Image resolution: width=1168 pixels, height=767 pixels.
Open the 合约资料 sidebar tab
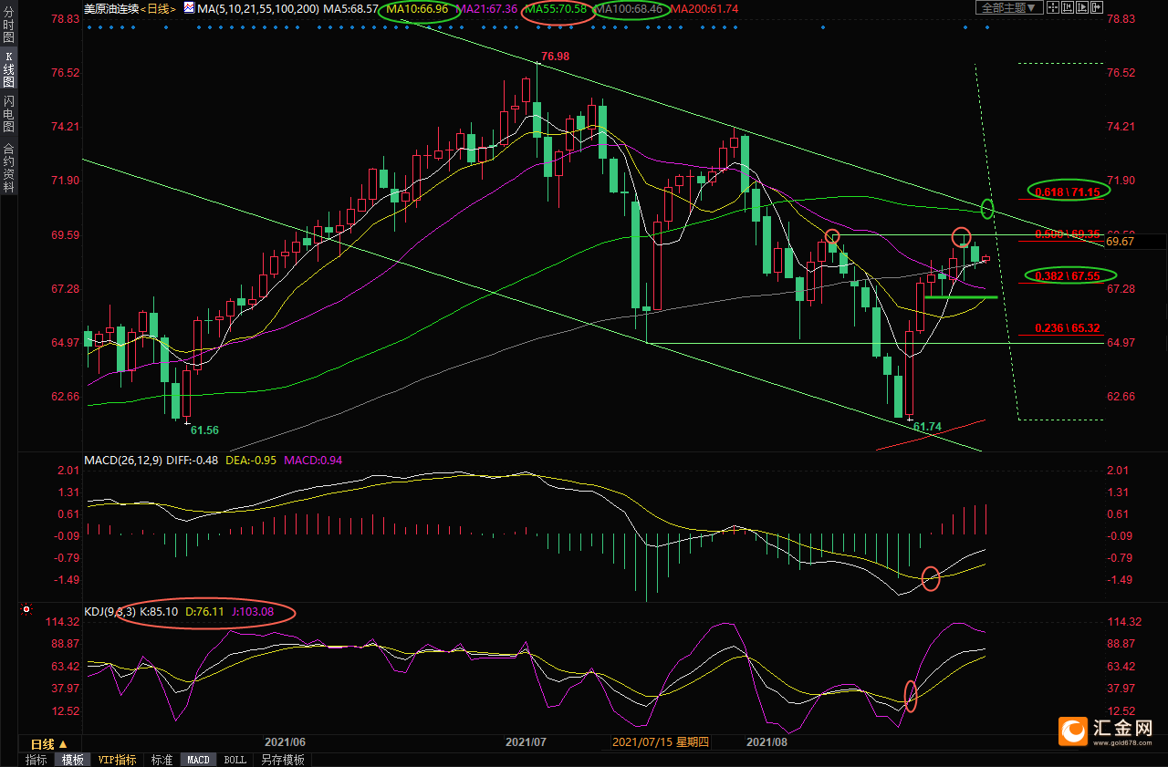pyautogui.click(x=8, y=167)
